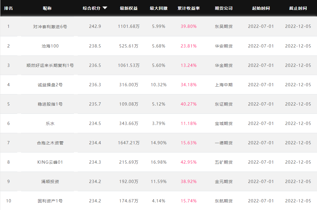Click the 截止时间 column header
This screenshot has height=210, width=317.
(x=298, y=8)
